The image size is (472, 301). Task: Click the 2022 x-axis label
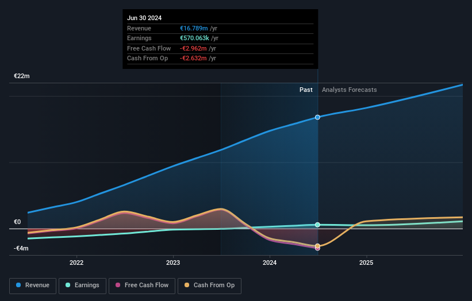pyautogui.click(x=76, y=263)
